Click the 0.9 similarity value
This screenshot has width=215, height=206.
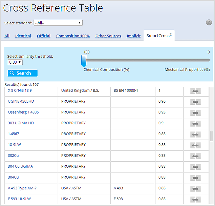pos(161,123)
